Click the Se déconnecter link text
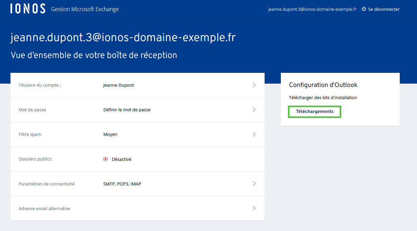 (384, 9)
